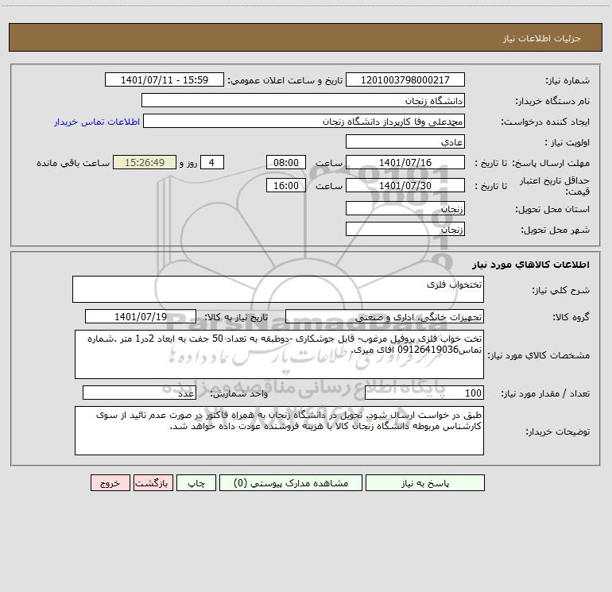This screenshot has height=592, width=612.
Task: Click the label مشخصات کالای مورد نیاز
Action: click(539, 355)
